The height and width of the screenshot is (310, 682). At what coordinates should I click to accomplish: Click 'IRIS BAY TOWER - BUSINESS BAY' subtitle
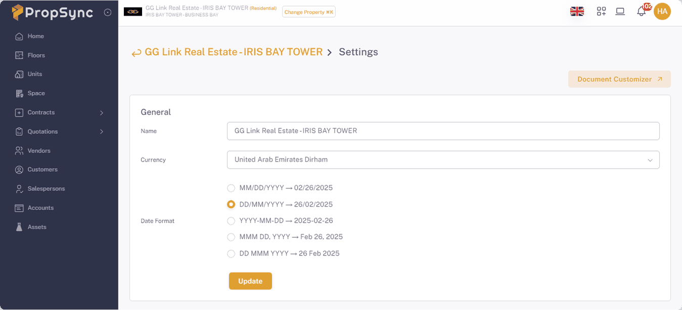click(182, 15)
